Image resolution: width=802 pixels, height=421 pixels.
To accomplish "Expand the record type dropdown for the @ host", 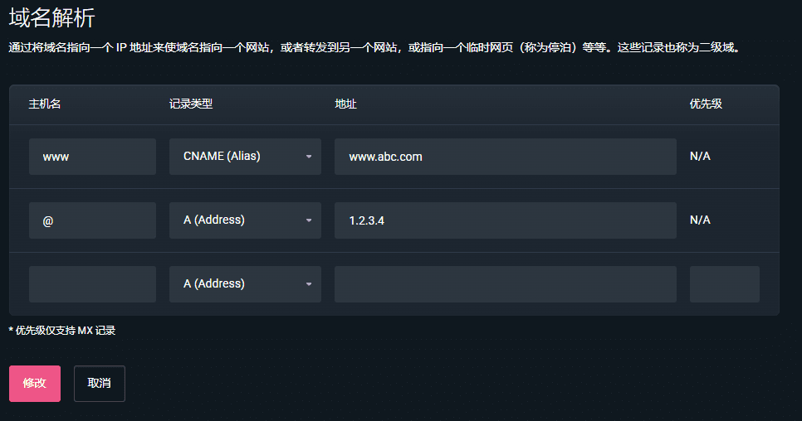I will click(x=245, y=220).
